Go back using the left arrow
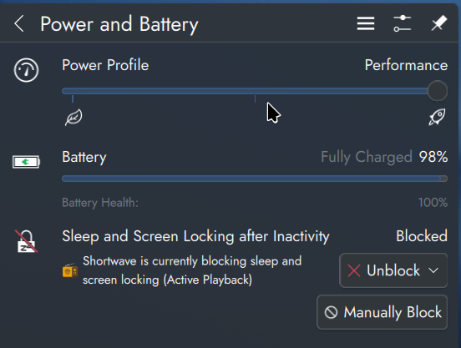Image resolution: width=461 pixels, height=348 pixels. [x=19, y=24]
